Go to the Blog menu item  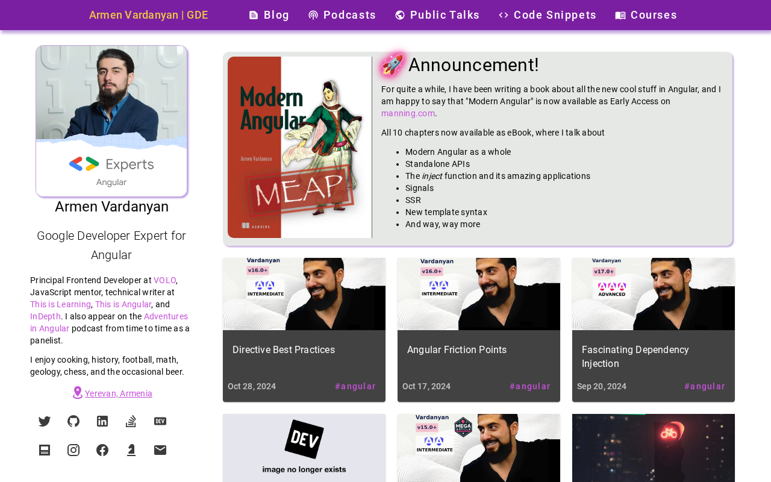[x=269, y=15]
